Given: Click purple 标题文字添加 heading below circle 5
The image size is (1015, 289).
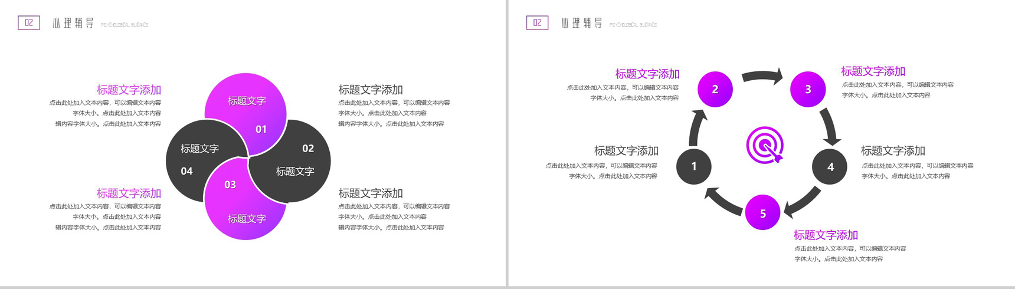Looking at the screenshot, I should click(x=826, y=235).
